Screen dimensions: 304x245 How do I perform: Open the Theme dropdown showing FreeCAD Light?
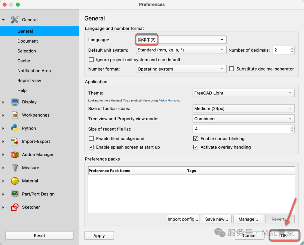click(243, 93)
